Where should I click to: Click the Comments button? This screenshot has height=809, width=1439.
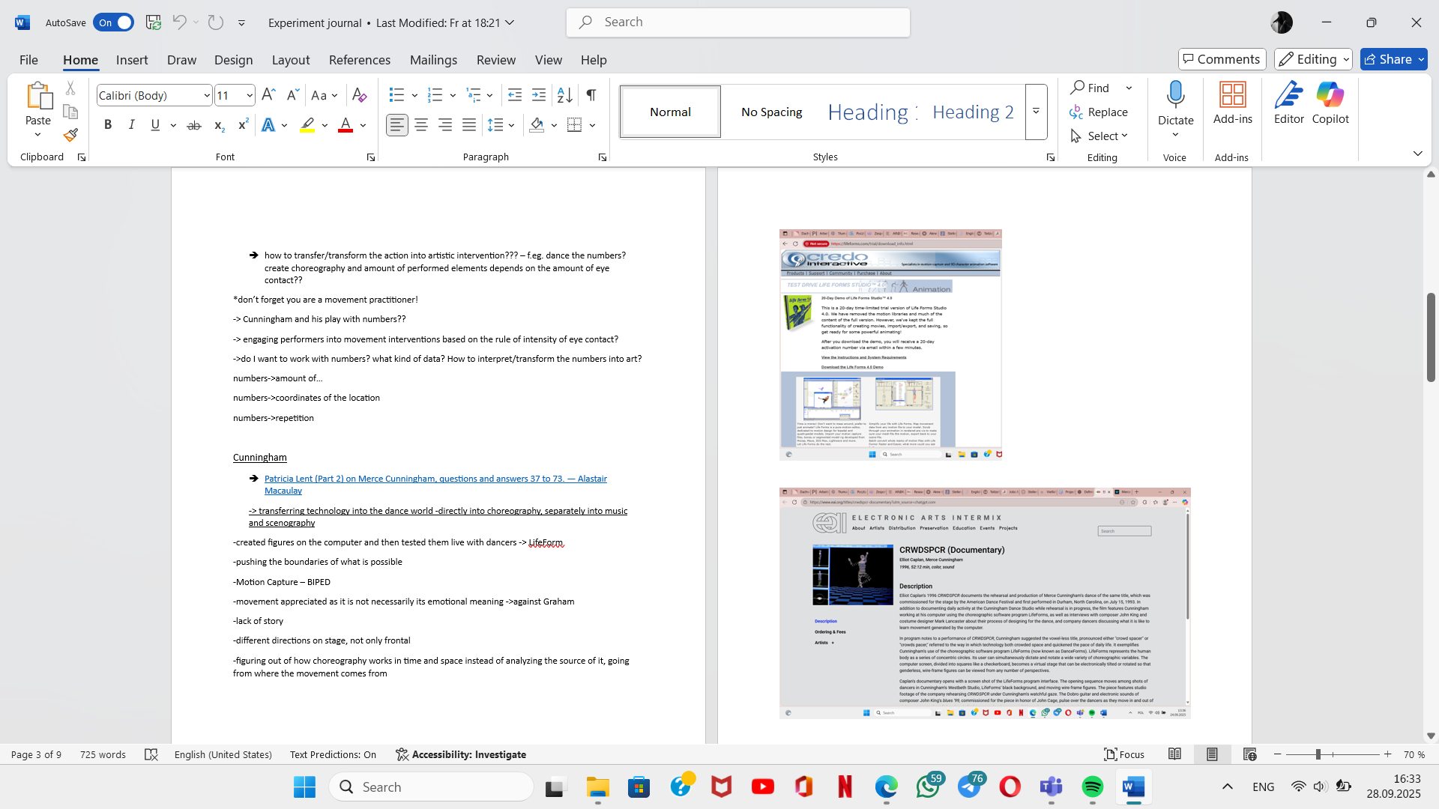point(1222,59)
